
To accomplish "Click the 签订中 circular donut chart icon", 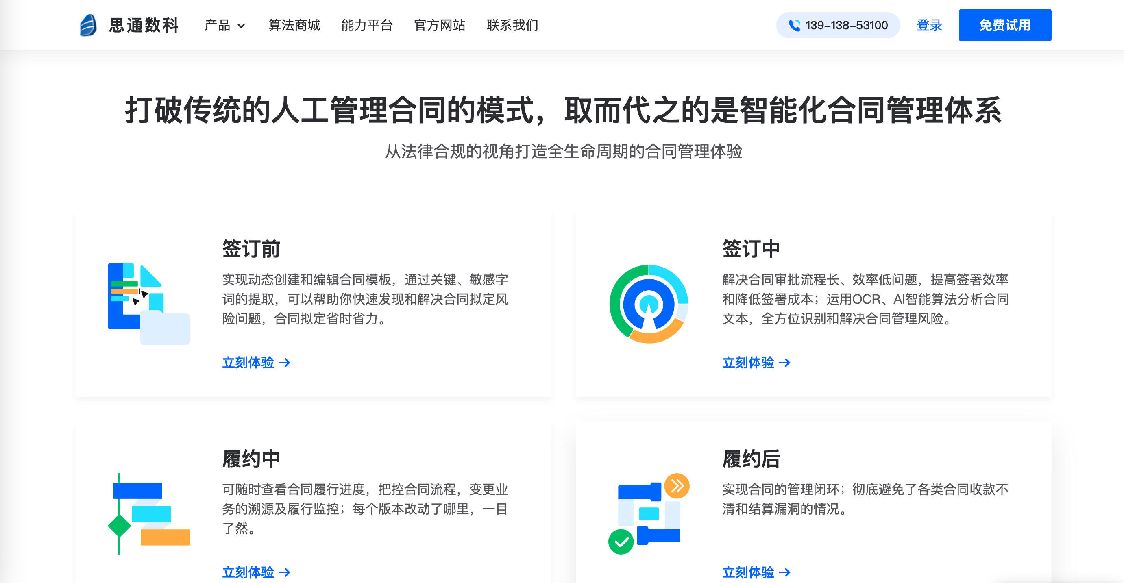I will [649, 304].
